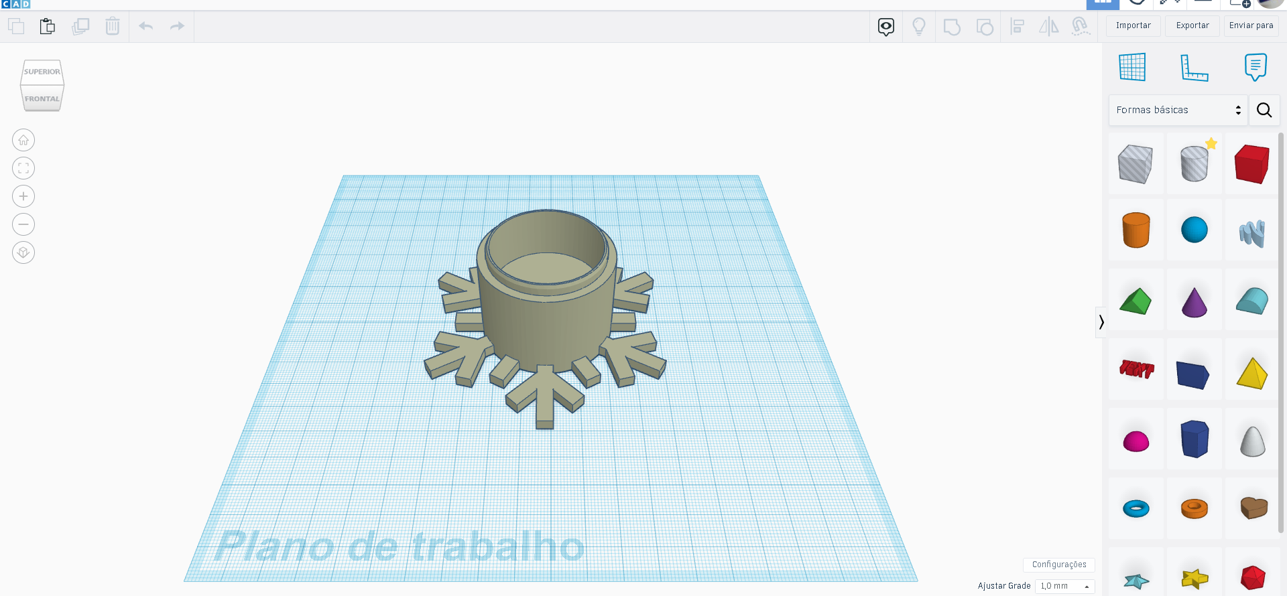Click the Delete trash can icon
Screen dimensions: 1287x596
tap(113, 27)
